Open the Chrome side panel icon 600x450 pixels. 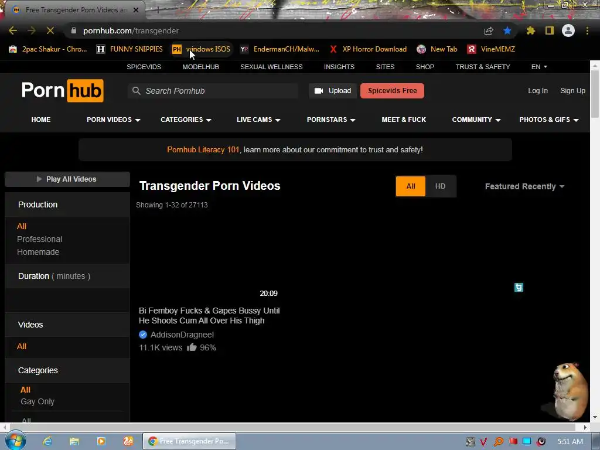[x=550, y=30]
